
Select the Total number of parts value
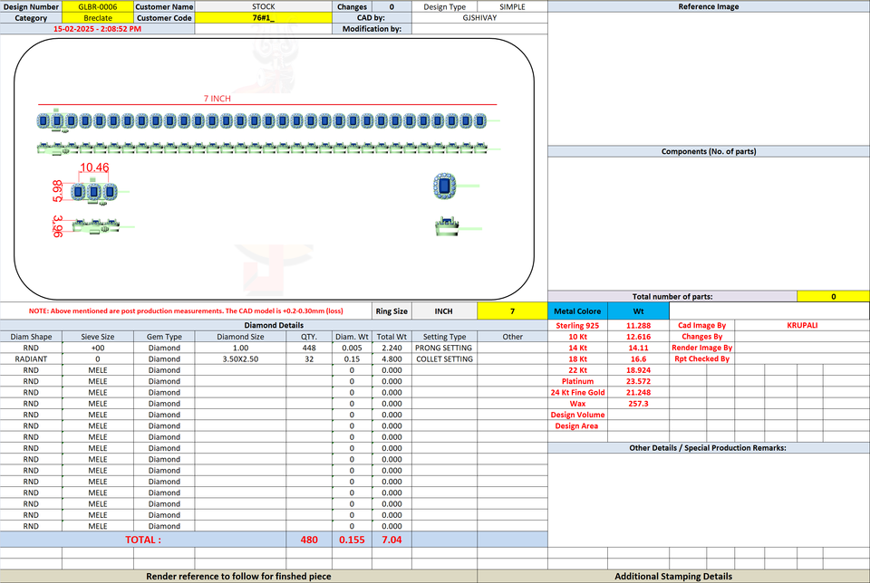(x=833, y=297)
